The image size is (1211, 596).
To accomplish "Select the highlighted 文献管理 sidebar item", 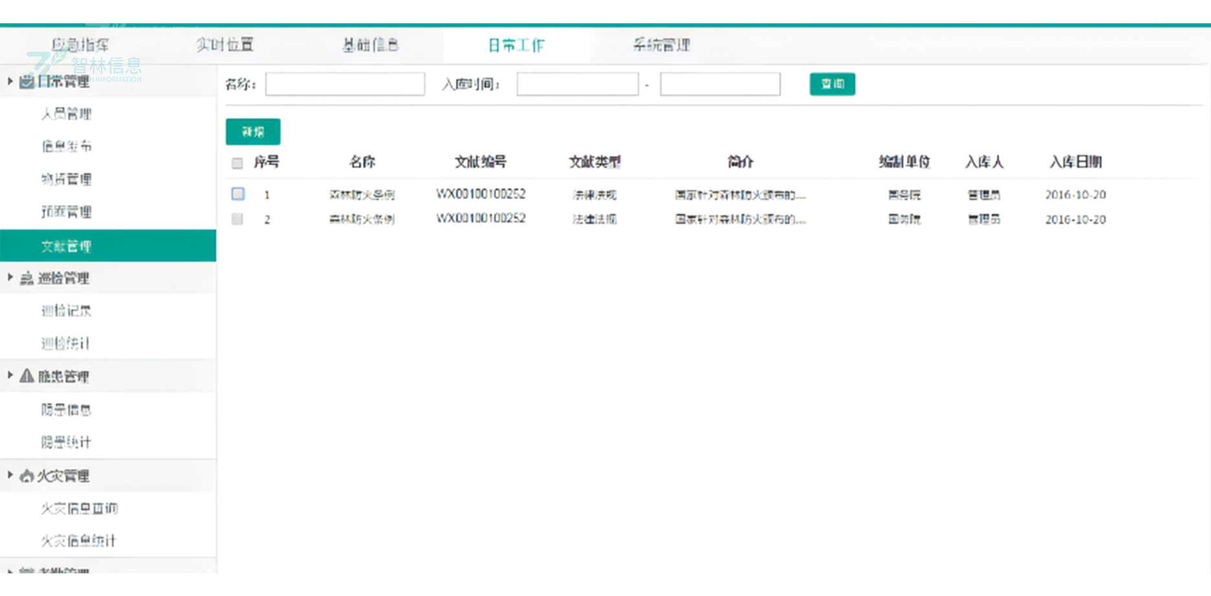I will pyautogui.click(x=108, y=246).
